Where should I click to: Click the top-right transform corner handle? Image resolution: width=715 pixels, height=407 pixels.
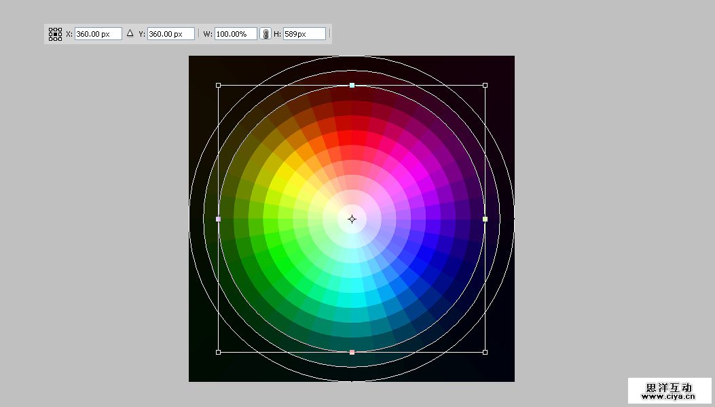point(485,86)
